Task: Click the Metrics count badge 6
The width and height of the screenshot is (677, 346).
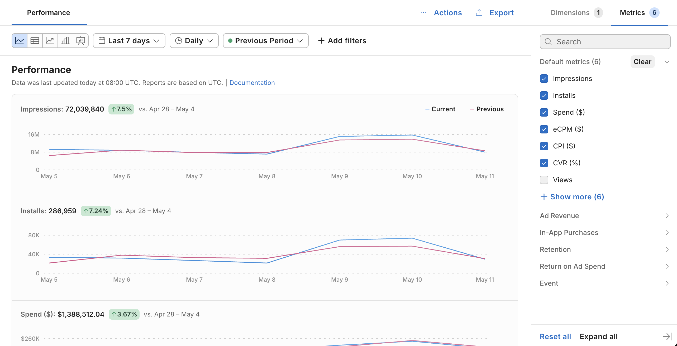Action: click(654, 13)
